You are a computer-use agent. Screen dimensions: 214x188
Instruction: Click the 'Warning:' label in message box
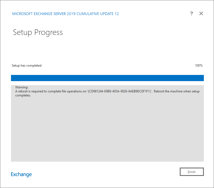tap(22, 87)
